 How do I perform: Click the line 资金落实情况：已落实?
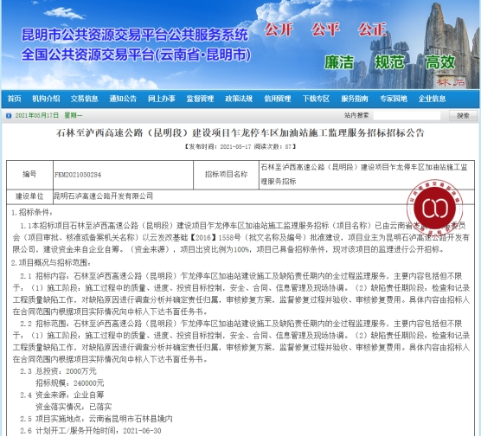tap(74, 407)
